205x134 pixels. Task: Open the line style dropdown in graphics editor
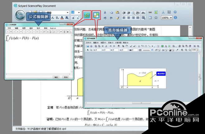152,50
